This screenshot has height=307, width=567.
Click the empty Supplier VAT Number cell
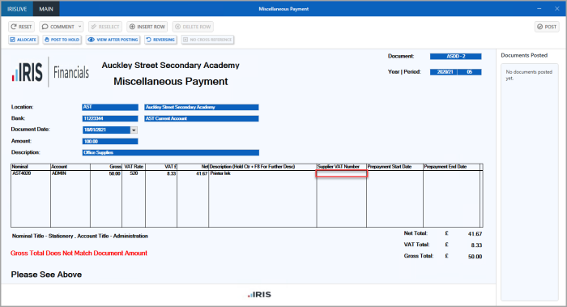(342, 174)
